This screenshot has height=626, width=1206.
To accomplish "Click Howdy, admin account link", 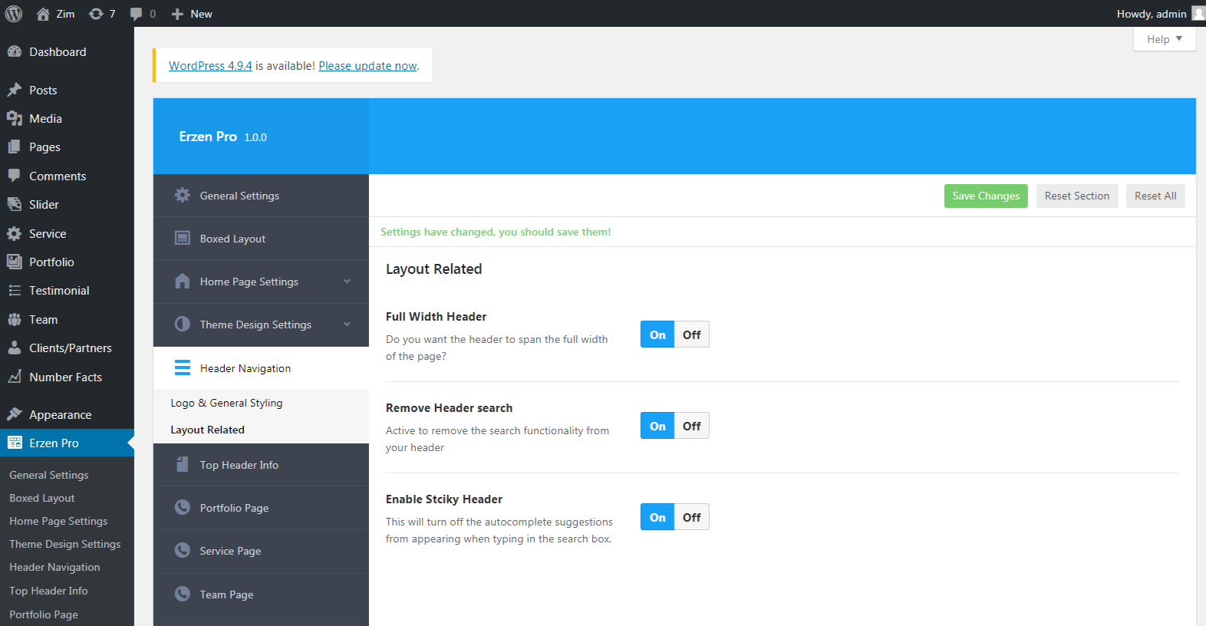I will (x=1152, y=14).
